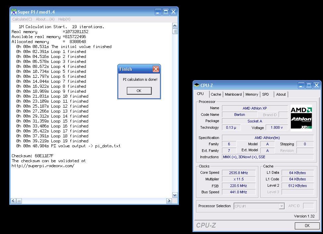
Task: Click the Ext. Family value 7
Action: point(229,151)
